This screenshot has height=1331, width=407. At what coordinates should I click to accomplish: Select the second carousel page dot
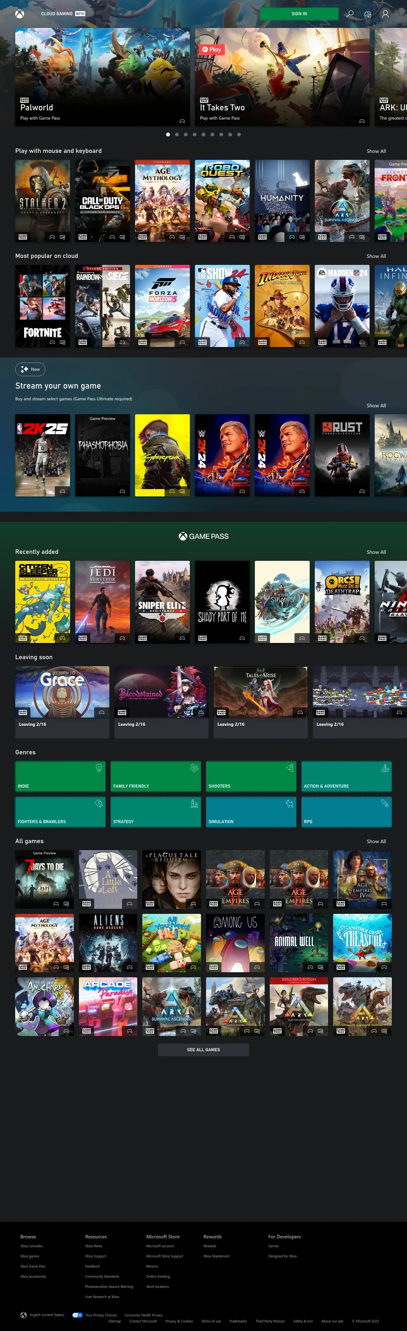pos(177,134)
